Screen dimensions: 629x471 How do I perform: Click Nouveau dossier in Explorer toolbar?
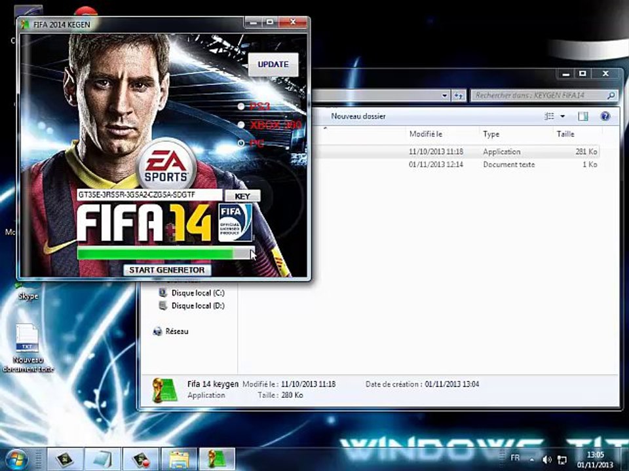pyautogui.click(x=358, y=116)
